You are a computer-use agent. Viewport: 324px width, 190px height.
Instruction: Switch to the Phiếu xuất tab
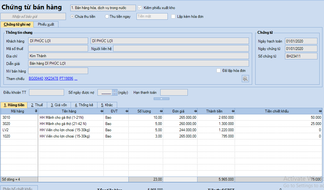point(46,24)
